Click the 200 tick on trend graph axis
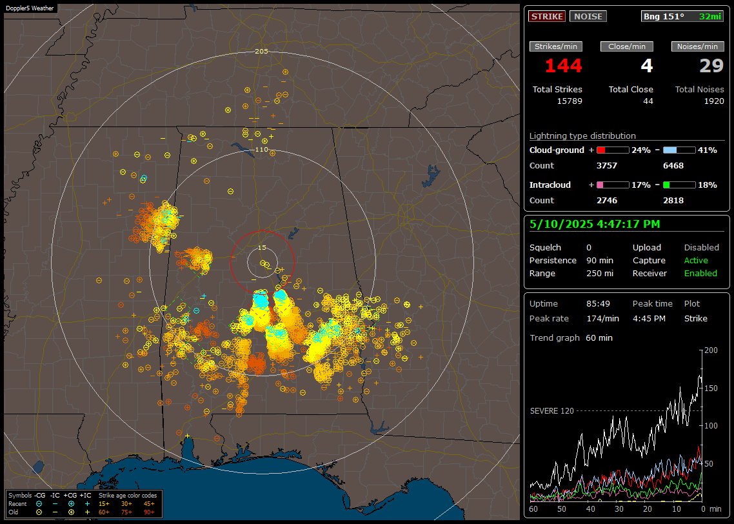The height and width of the screenshot is (524, 734). (711, 350)
